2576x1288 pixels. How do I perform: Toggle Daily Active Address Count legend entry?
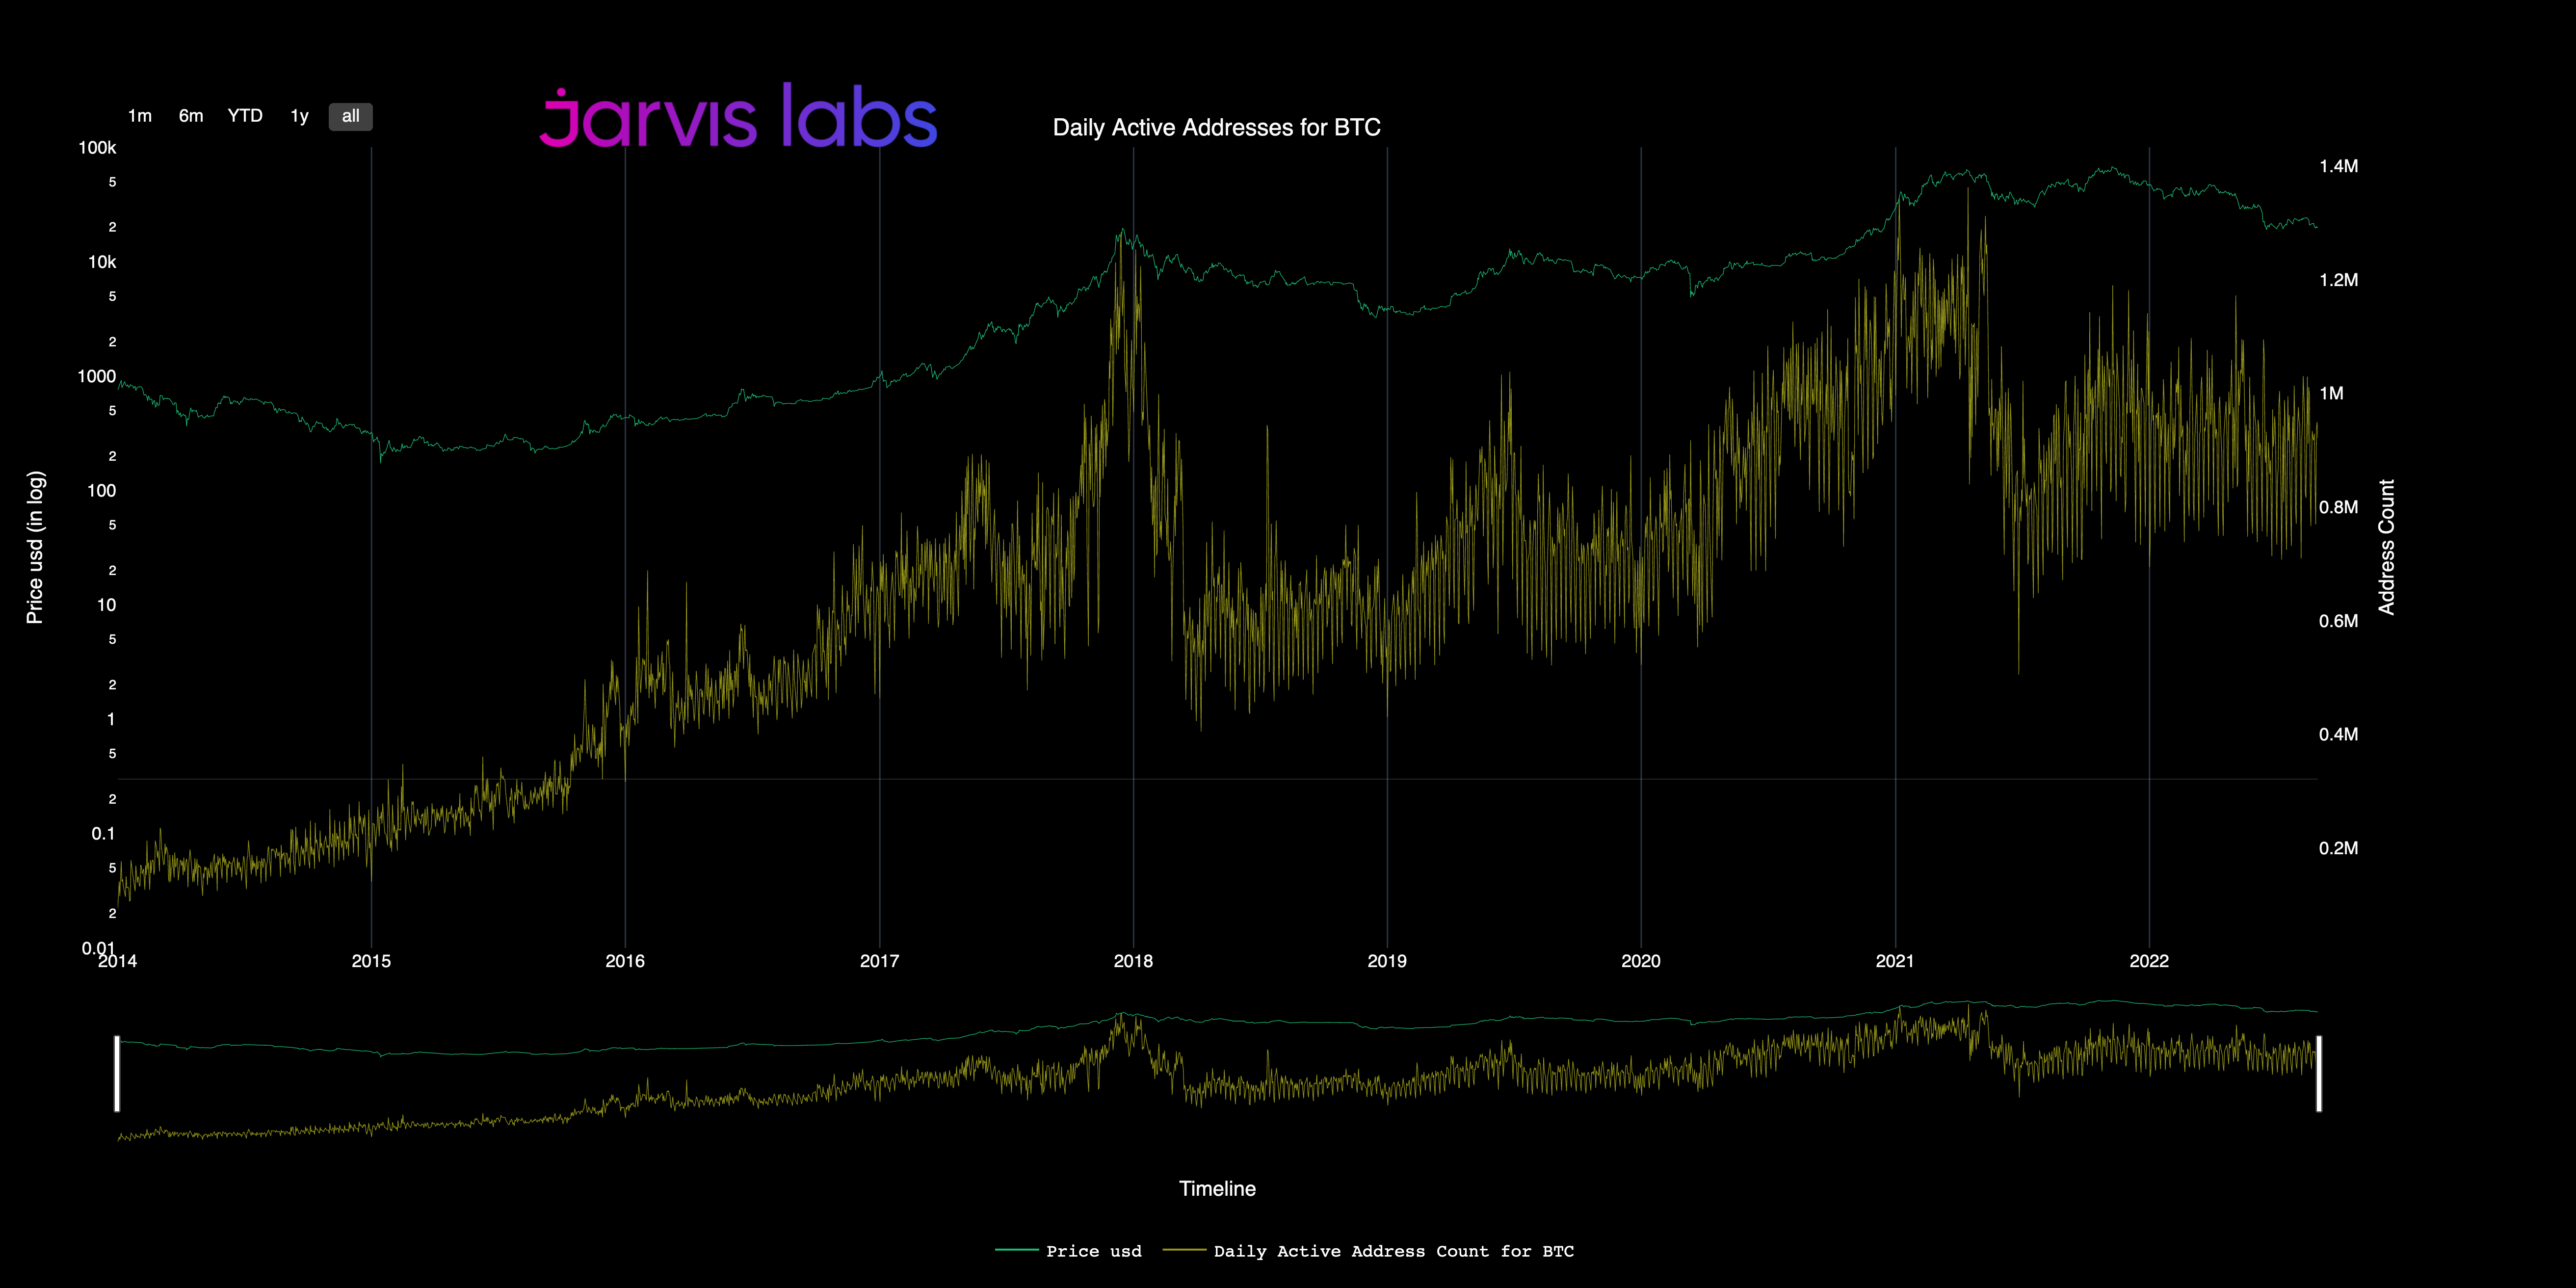click(1393, 1251)
